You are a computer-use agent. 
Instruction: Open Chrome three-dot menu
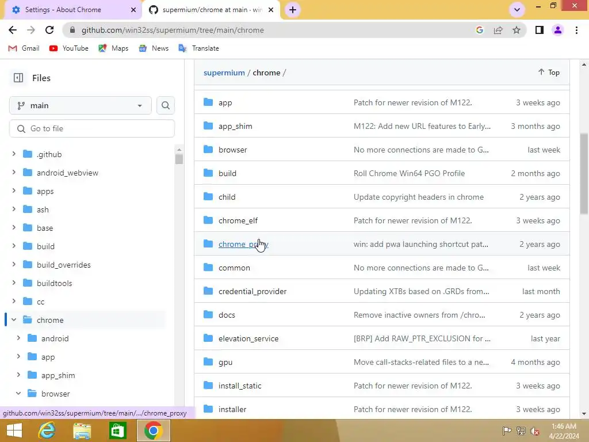(576, 30)
